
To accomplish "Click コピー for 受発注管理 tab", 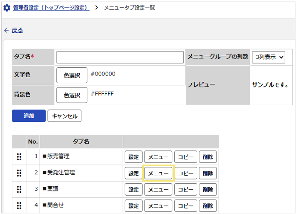I will pos(186,173).
